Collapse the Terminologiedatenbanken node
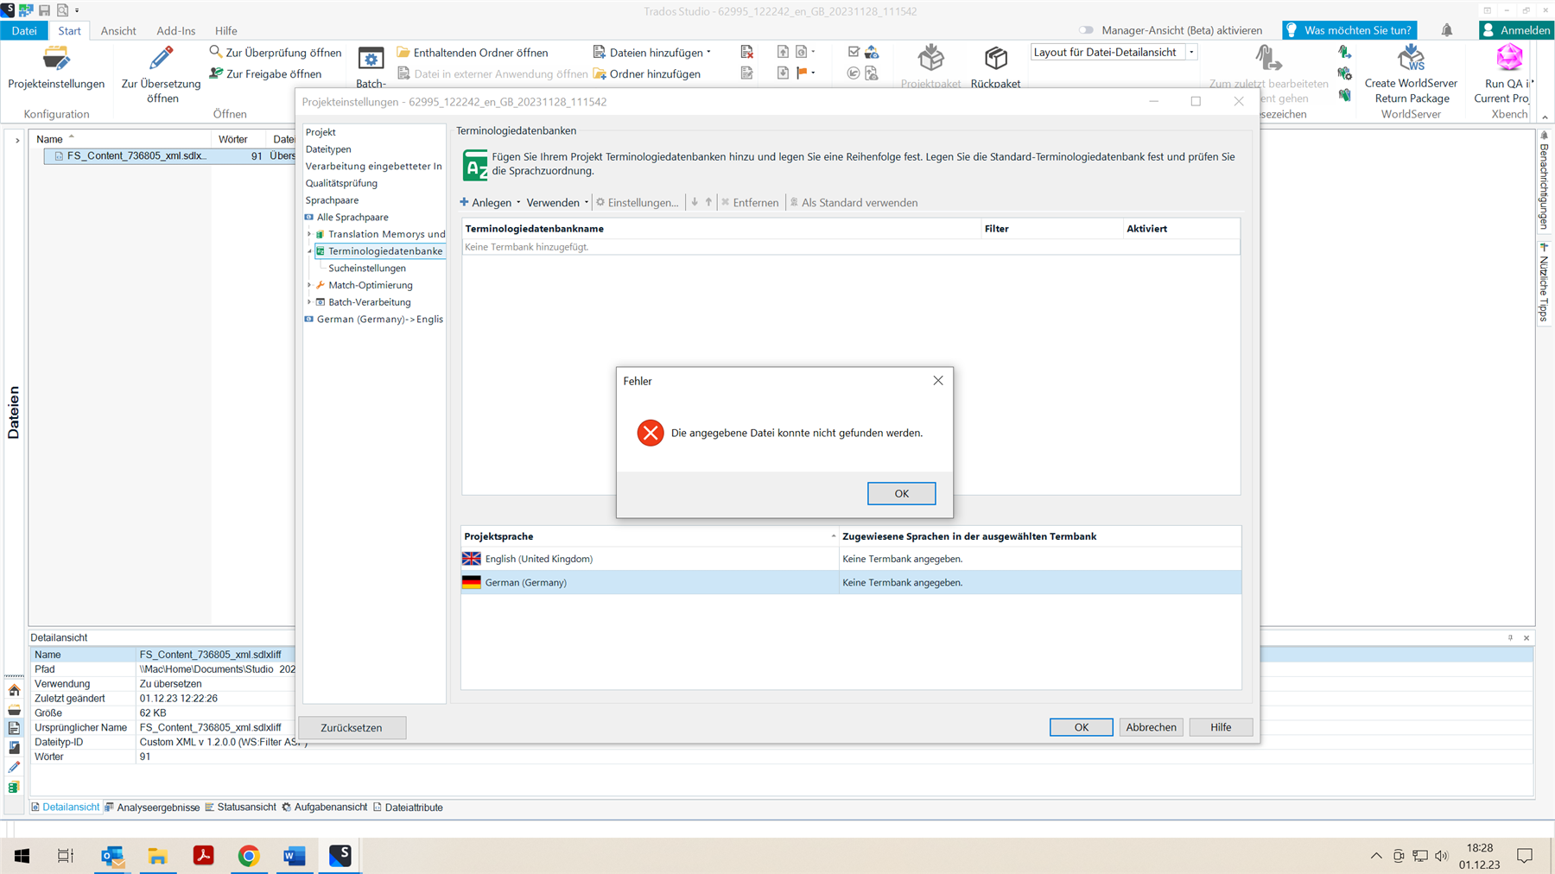 tap(309, 251)
